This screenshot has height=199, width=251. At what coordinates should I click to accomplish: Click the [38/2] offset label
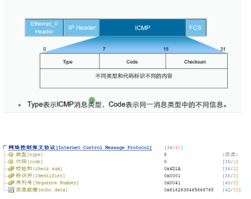pyautogui.click(x=230, y=176)
